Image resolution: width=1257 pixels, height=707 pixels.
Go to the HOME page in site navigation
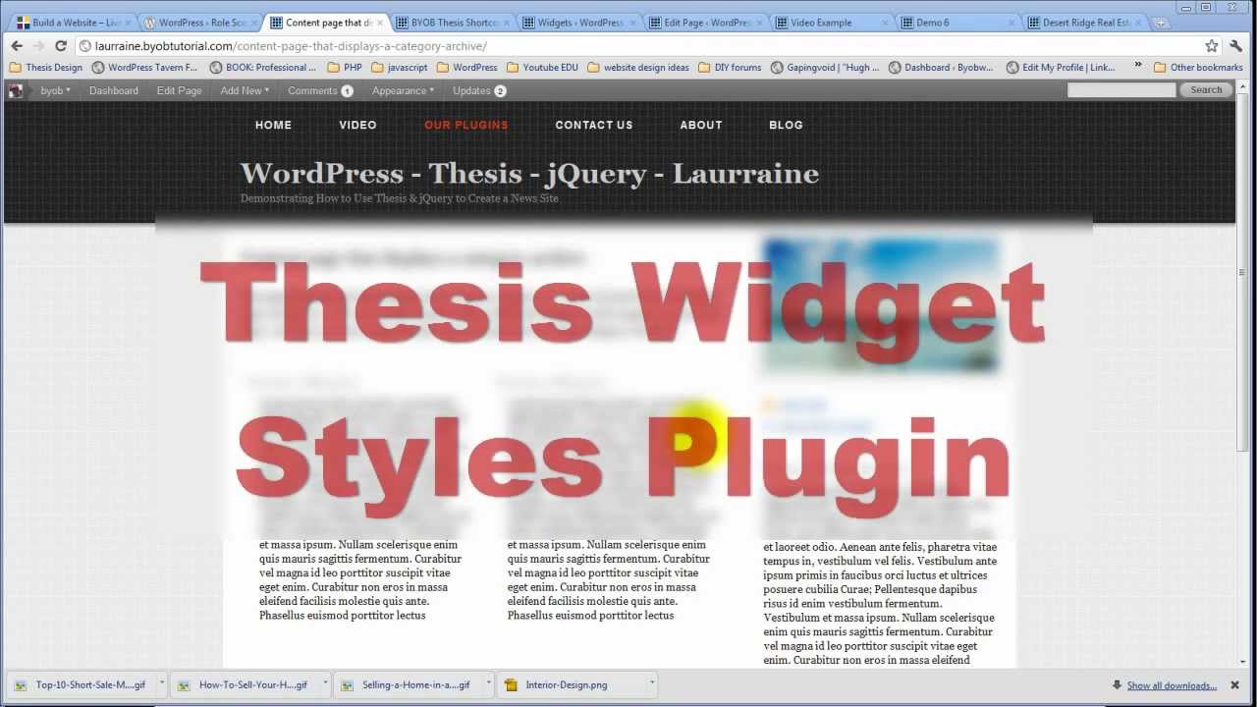[274, 125]
